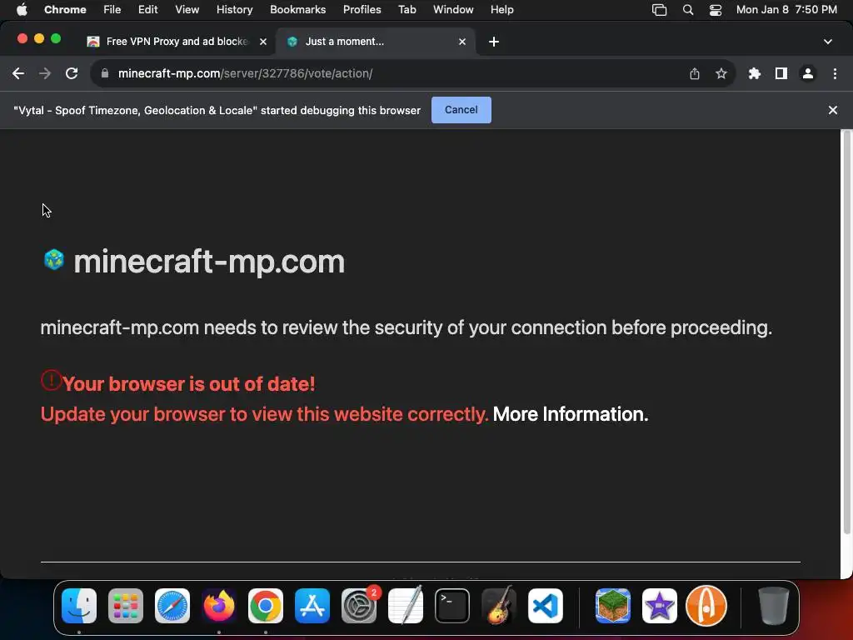Viewport: 853px width, 640px height.
Task: Open Chrome three-dot menu
Action: click(835, 73)
